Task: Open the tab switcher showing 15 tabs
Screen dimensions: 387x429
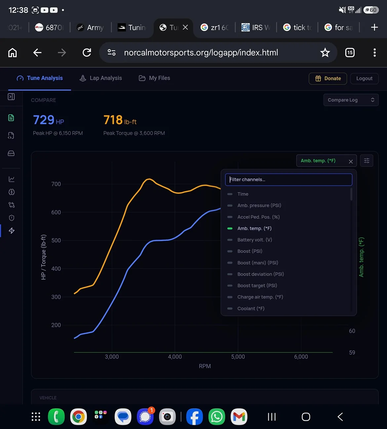Action: click(350, 52)
